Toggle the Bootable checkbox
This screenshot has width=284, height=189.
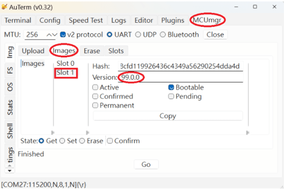click(171, 87)
